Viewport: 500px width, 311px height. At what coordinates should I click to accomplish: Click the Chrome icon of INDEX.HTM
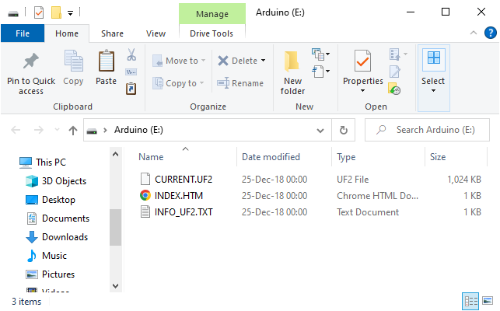pos(145,195)
